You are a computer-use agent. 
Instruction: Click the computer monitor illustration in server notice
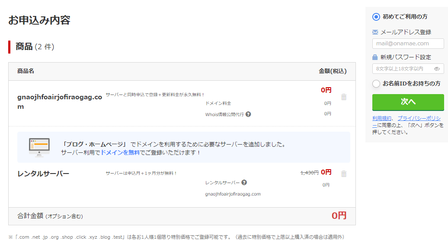coord(39,147)
